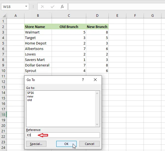Click the Go to list scroll down arrow

coord(97,124)
